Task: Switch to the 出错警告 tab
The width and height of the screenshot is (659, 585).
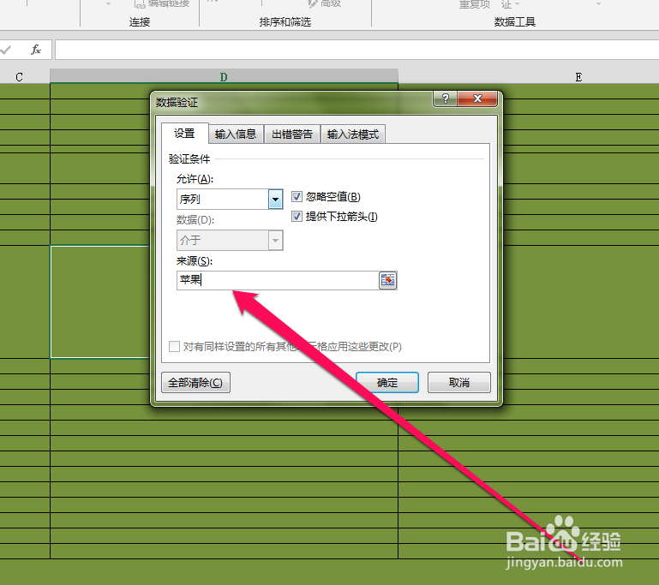Action: [292, 134]
